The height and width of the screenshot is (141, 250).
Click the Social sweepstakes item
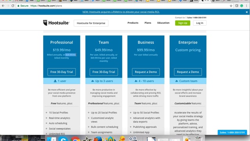tap(60, 128)
